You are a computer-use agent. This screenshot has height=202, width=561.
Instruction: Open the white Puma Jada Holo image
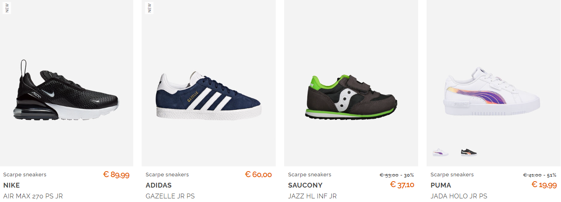click(x=491, y=91)
